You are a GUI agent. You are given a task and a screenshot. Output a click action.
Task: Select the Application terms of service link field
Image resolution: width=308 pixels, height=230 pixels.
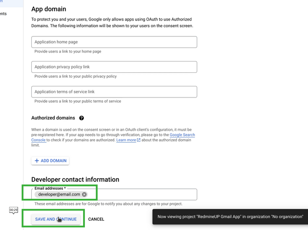click(x=114, y=92)
